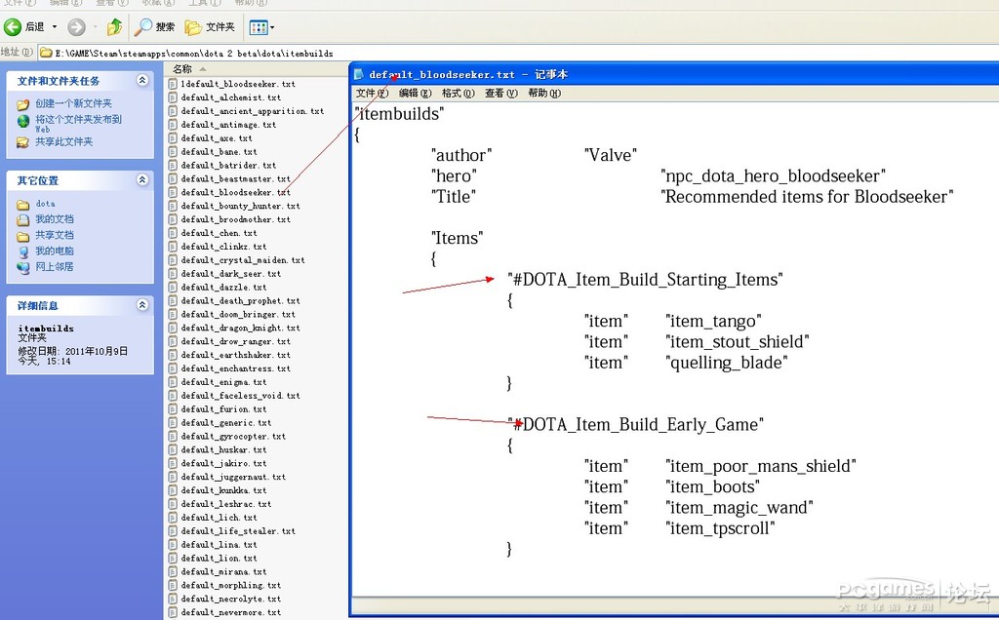Open the Back button history dropdown arrow
Image resolution: width=999 pixels, height=620 pixels.
pos(55,27)
